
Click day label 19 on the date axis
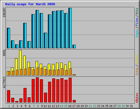coord(82,106)
